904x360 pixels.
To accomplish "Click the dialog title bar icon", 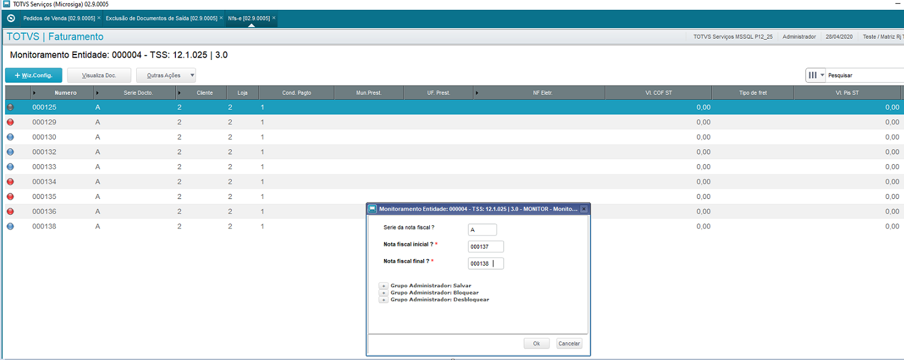I will point(372,209).
